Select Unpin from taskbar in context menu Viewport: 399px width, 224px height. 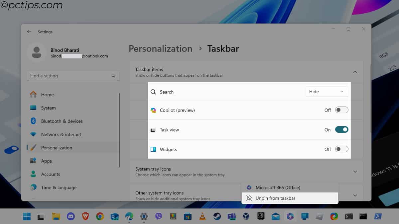[x=275, y=198]
